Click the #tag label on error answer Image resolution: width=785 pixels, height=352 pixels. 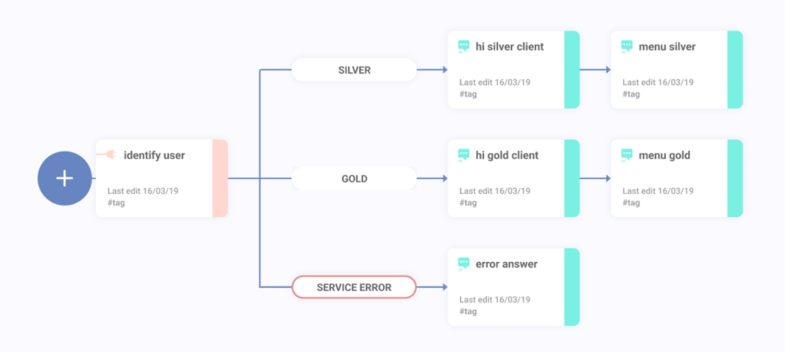[x=468, y=311]
